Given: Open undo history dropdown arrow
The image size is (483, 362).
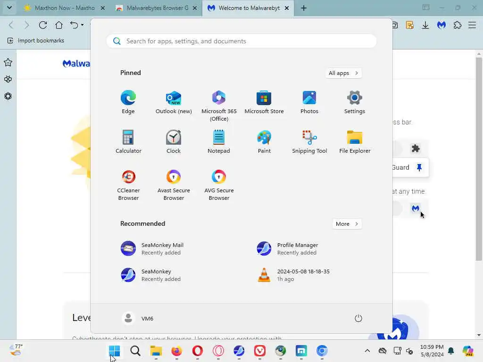Looking at the screenshot, I should (x=82, y=25).
